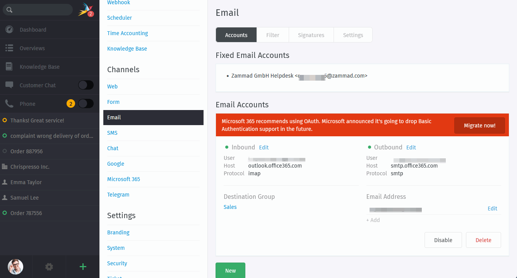Click the Disable account button
Image resolution: width=517 pixels, height=278 pixels.
(x=443, y=240)
